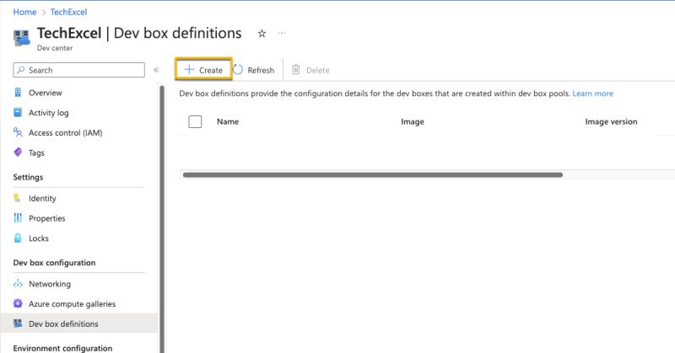675x353 pixels.
Task: Click the sidebar vertical scrollbar
Action: [162, 219]
